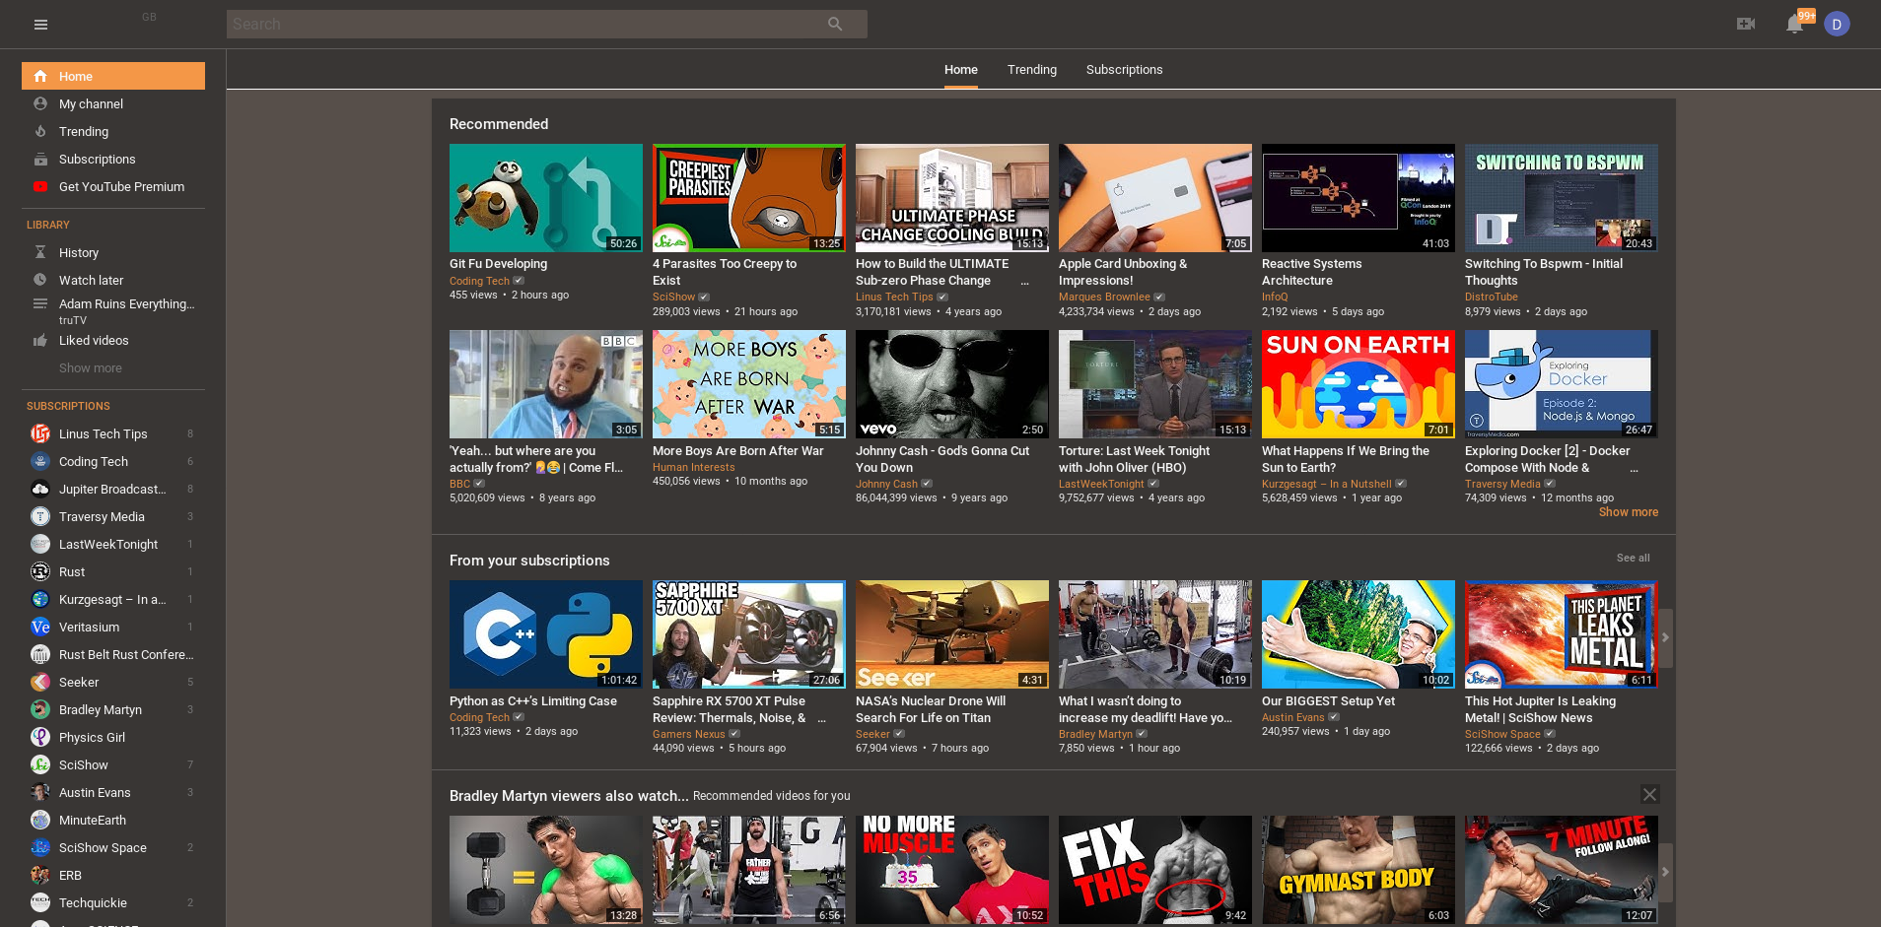Play Python as C++ thumbnail
1881x927 pixels.
pos(546,634)
